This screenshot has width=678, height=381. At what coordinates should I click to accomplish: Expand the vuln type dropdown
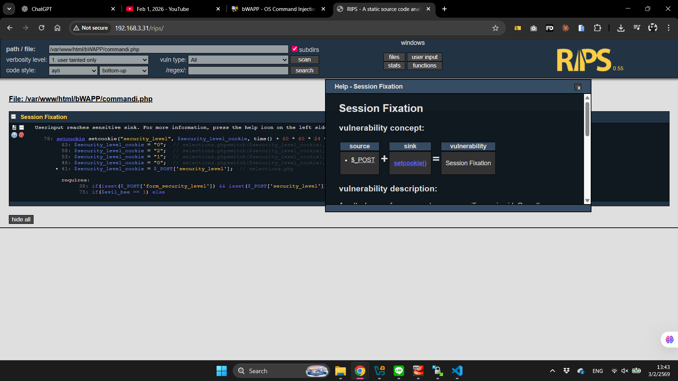pos(238,60)
